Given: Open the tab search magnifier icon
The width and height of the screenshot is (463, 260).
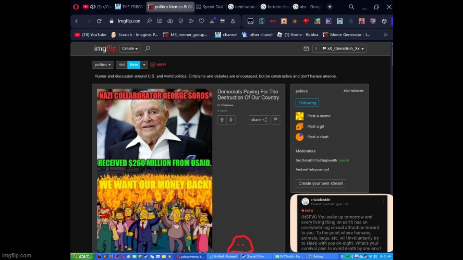Looking at the screenshot, I should pos(351,7).
